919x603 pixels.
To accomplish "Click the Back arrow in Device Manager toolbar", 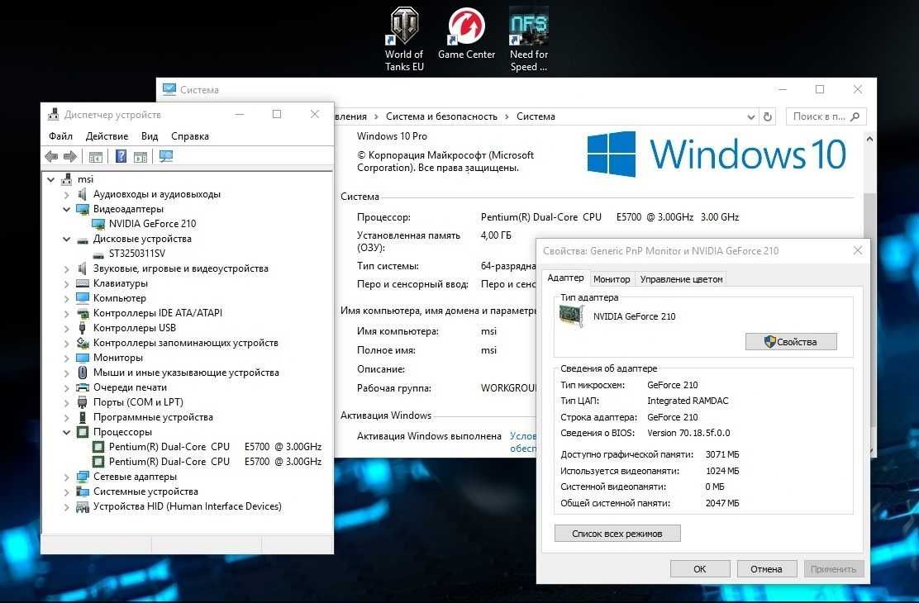I will (x=51, y=156).
